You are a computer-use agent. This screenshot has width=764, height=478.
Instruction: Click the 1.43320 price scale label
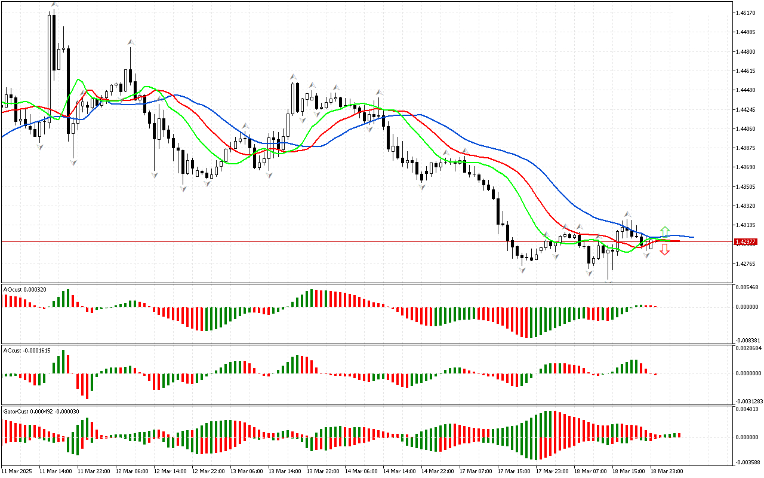pyautogui.click(x=746, y=206)
